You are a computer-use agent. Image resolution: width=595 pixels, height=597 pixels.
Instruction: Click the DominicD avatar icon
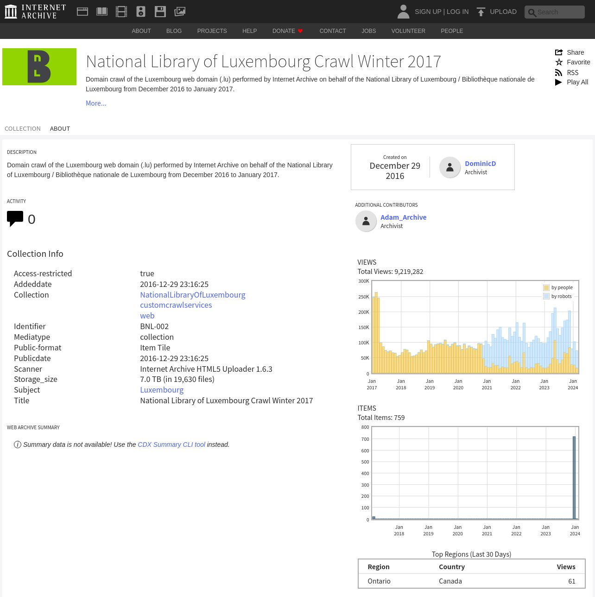point(449,167)
